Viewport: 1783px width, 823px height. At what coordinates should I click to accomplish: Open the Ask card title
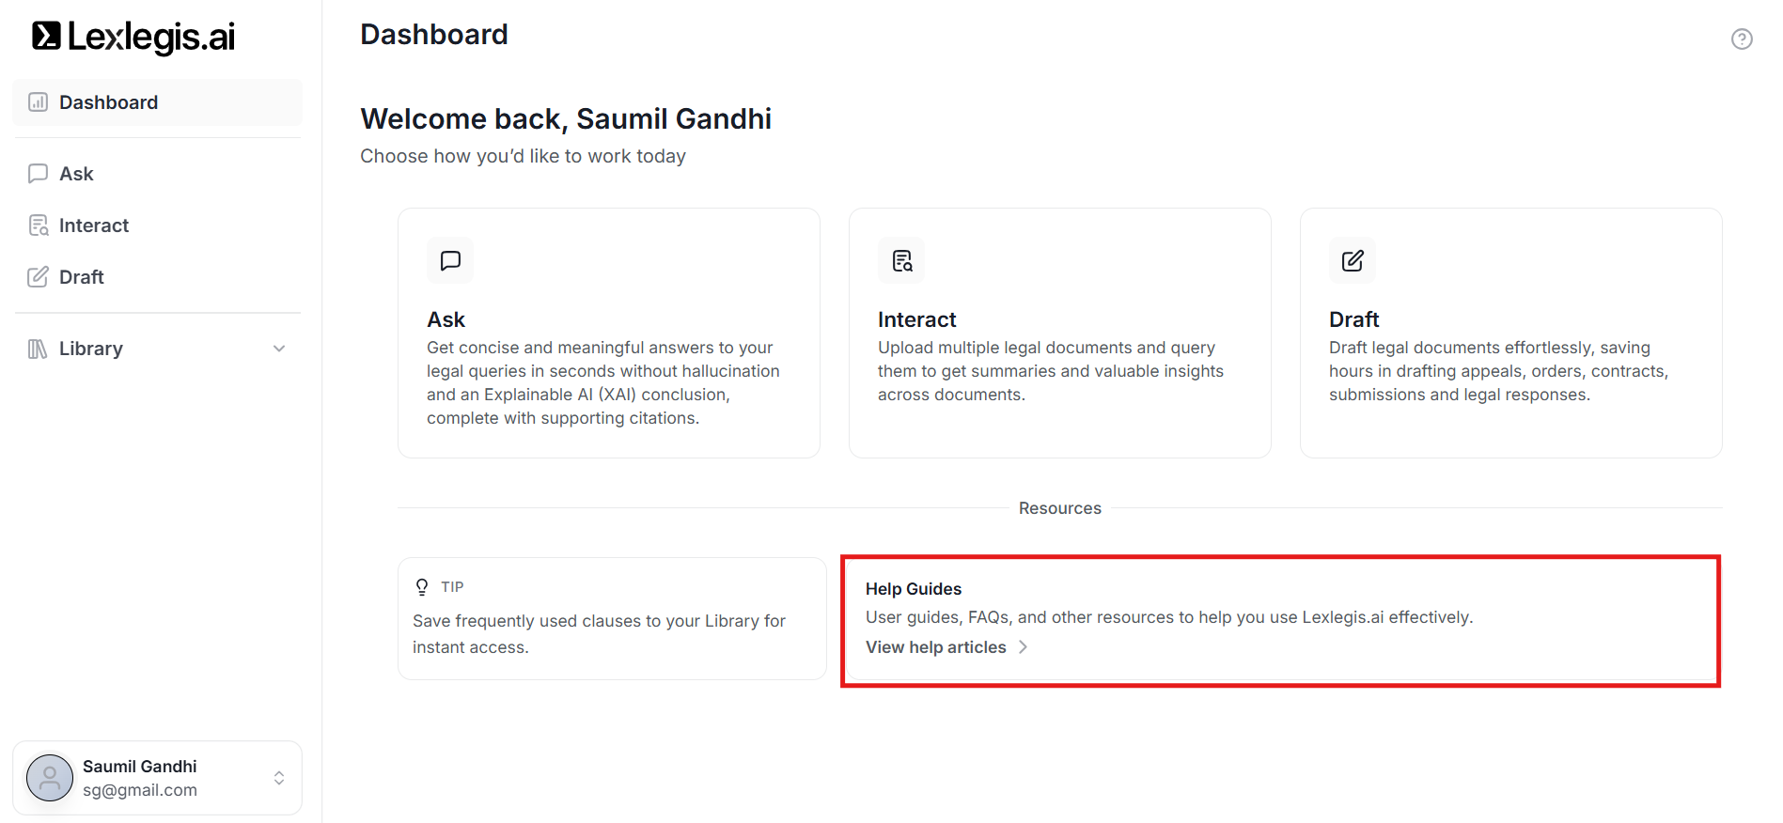coord(446,319)
